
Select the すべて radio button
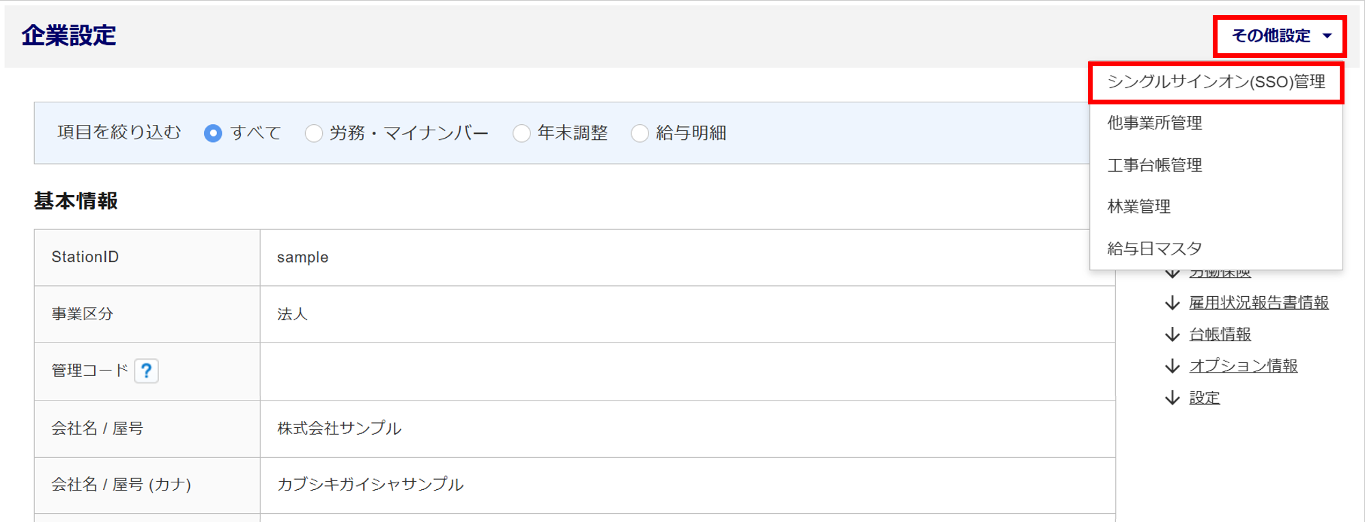213,133
